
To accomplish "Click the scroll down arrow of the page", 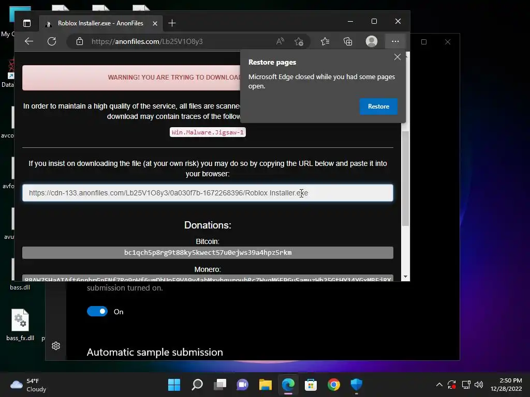I will coord(405,277).
